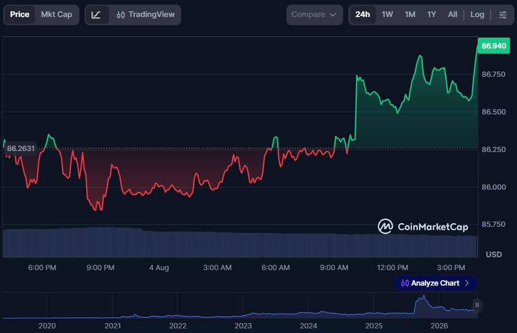Screen dimensions: 517x333
Task: Click the Analyze Chart right chevron
Action: coord(467,283)
